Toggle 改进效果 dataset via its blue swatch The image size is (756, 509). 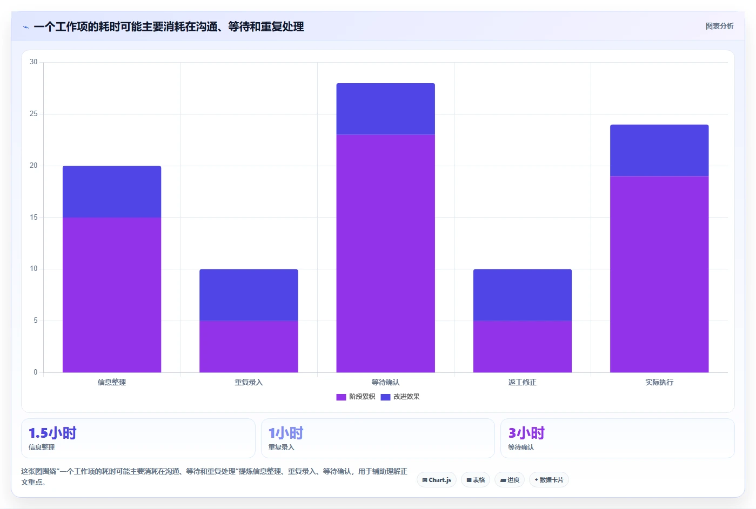click(x=385, y=397)
